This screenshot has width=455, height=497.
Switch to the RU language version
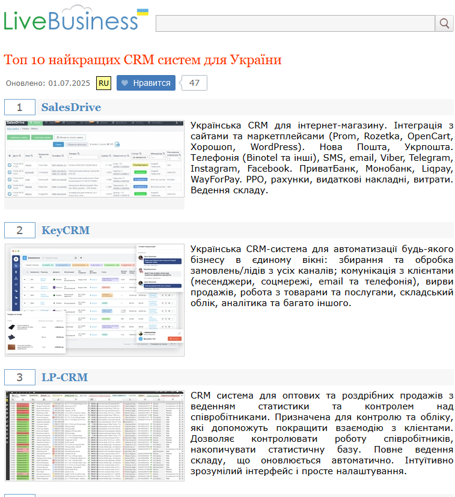[104, 83]
